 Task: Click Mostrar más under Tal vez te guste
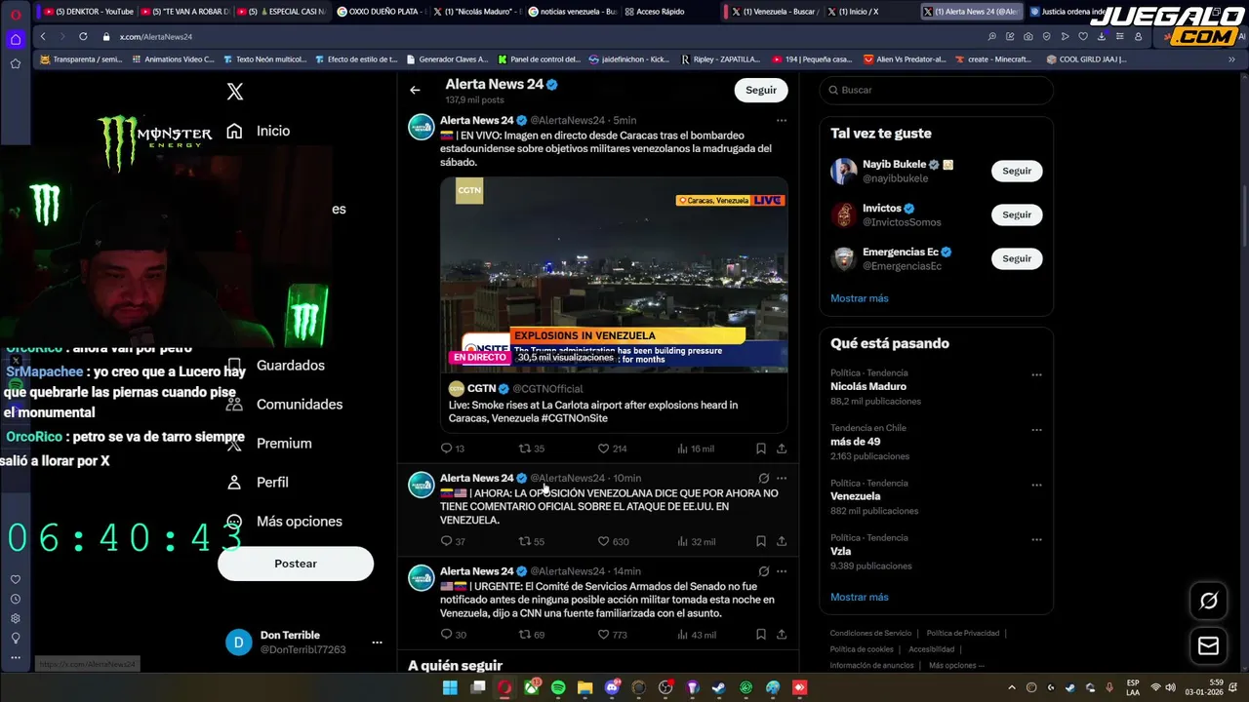click(x=860, y=298)
